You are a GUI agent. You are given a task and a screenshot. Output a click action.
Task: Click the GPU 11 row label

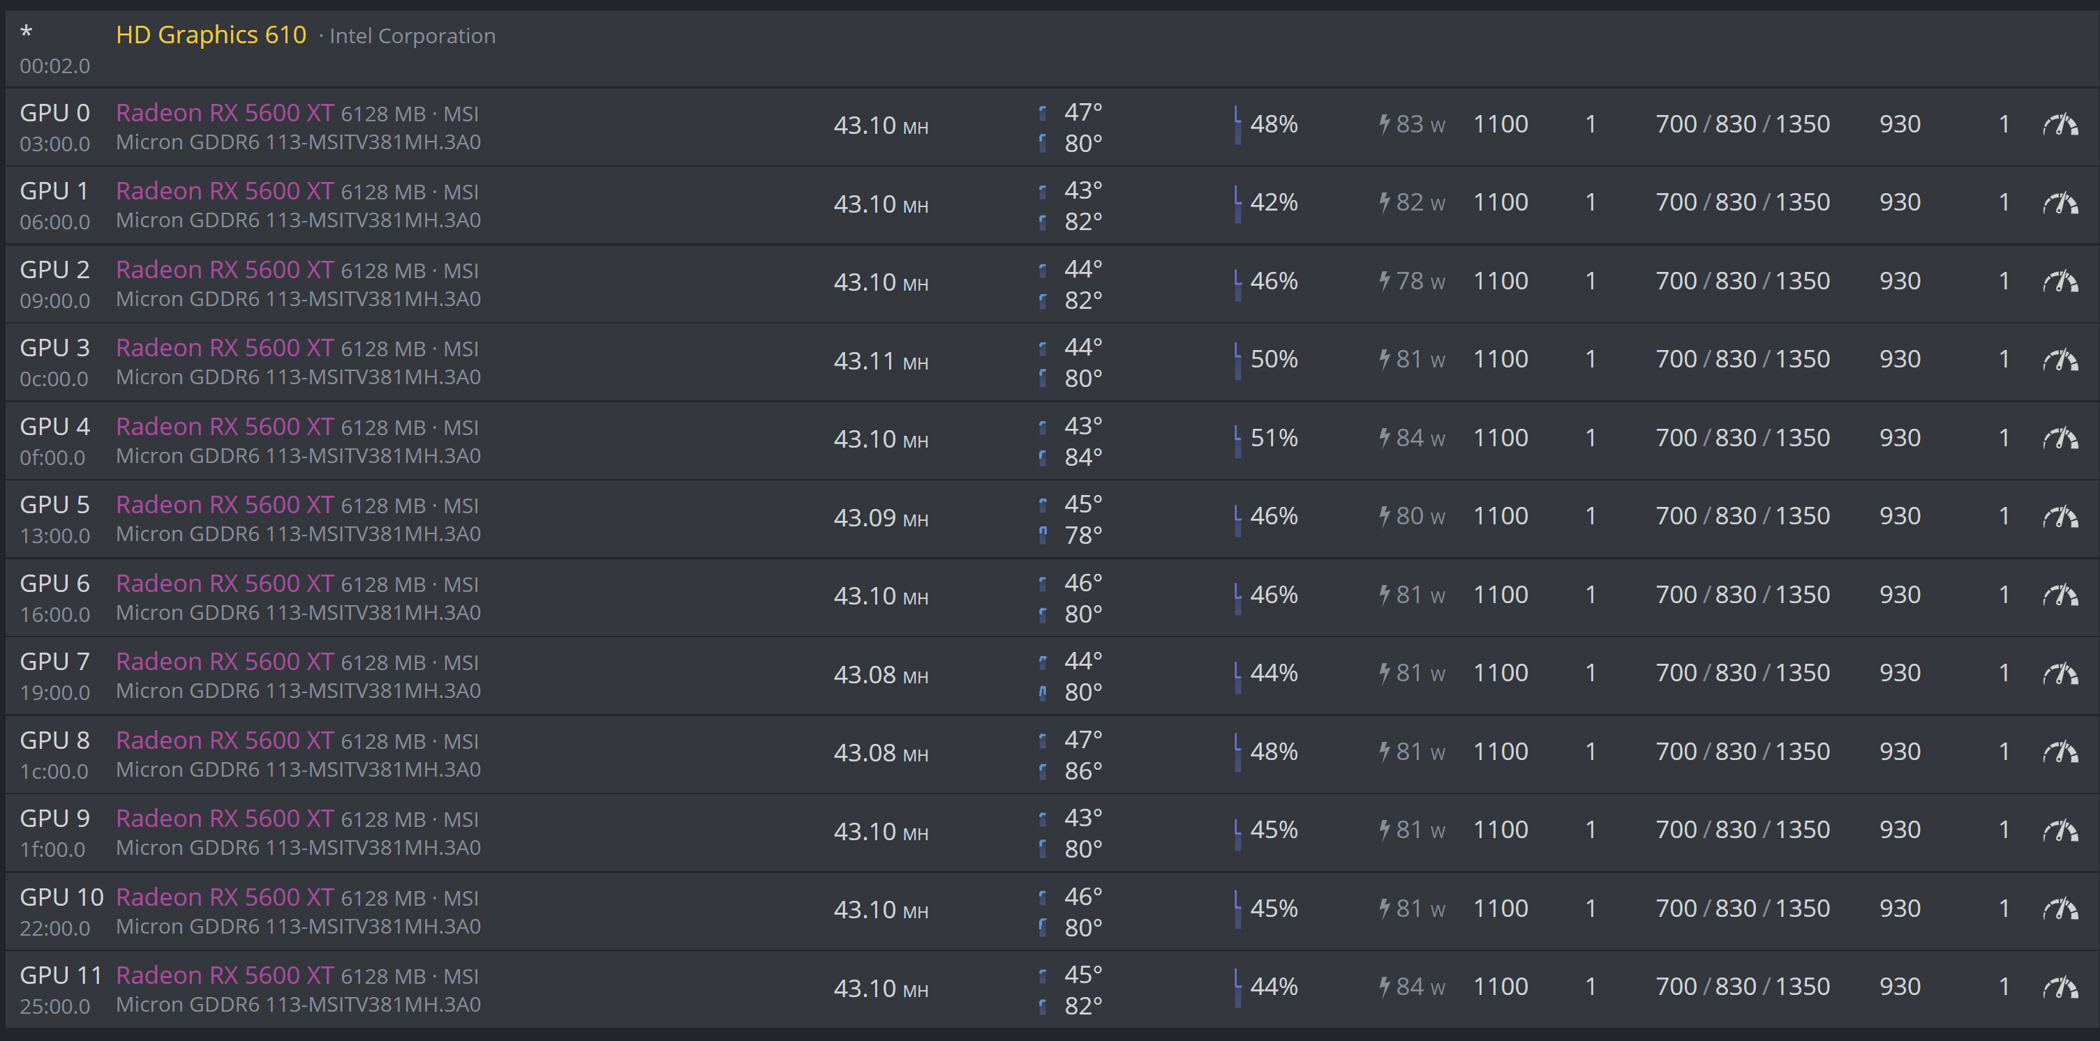(x=60, y=975)
